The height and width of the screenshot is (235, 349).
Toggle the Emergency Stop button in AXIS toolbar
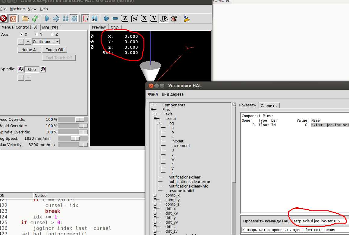[3, 18]
